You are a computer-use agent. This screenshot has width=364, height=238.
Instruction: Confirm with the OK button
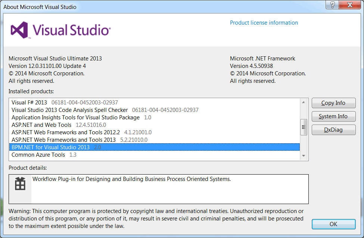(x=333, y=224)
